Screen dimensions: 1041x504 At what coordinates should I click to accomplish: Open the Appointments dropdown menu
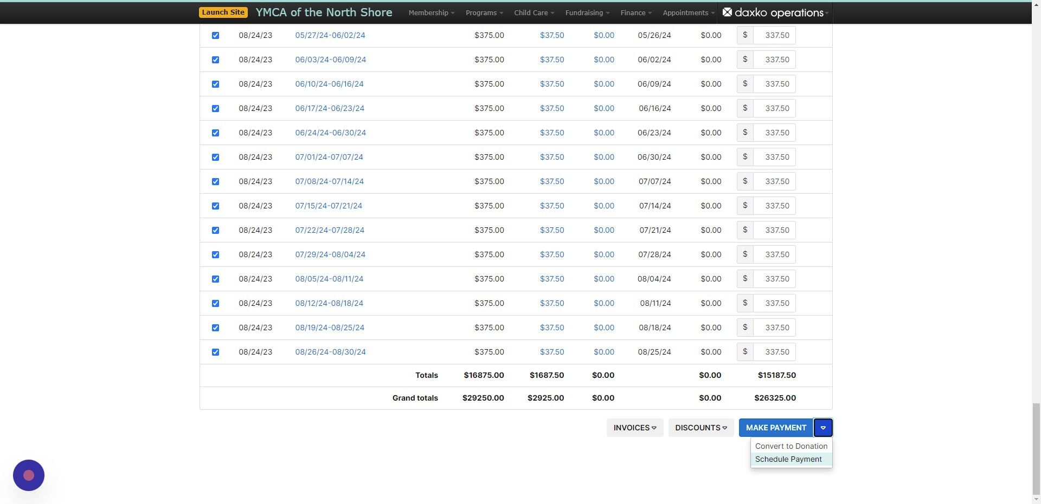[688, 12]
